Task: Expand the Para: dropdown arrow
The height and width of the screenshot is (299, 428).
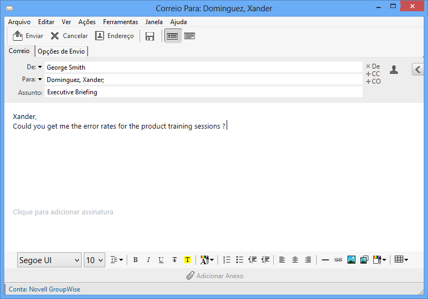Action: [40, 79]
